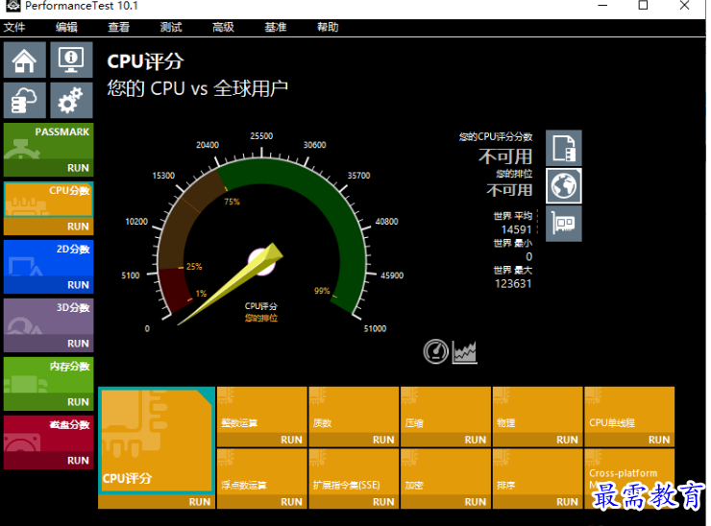Open the 编辑 menu

(66, 27)
